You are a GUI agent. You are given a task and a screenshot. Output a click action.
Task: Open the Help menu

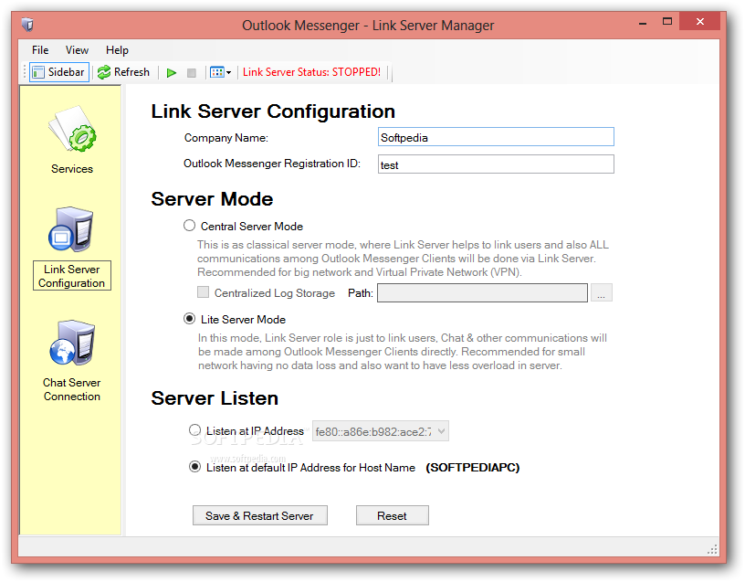[x=117, y=50]
